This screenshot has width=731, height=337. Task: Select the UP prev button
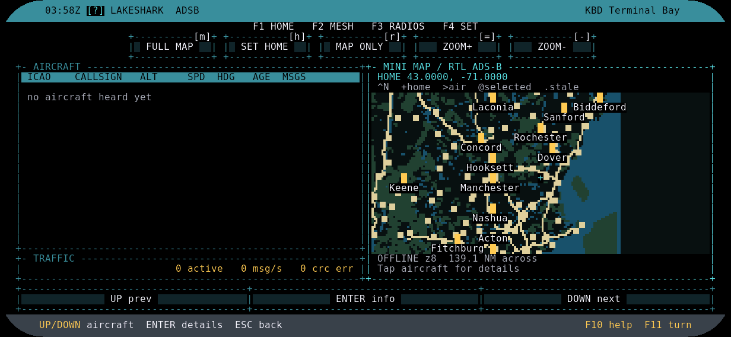click(134, 299)
